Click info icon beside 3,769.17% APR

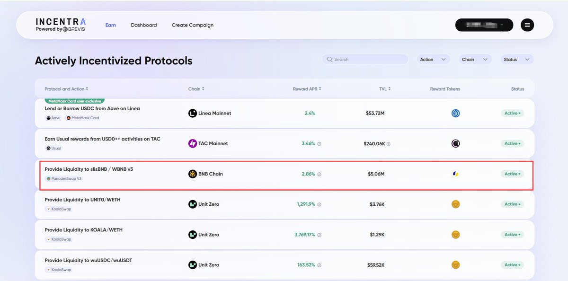319,235
